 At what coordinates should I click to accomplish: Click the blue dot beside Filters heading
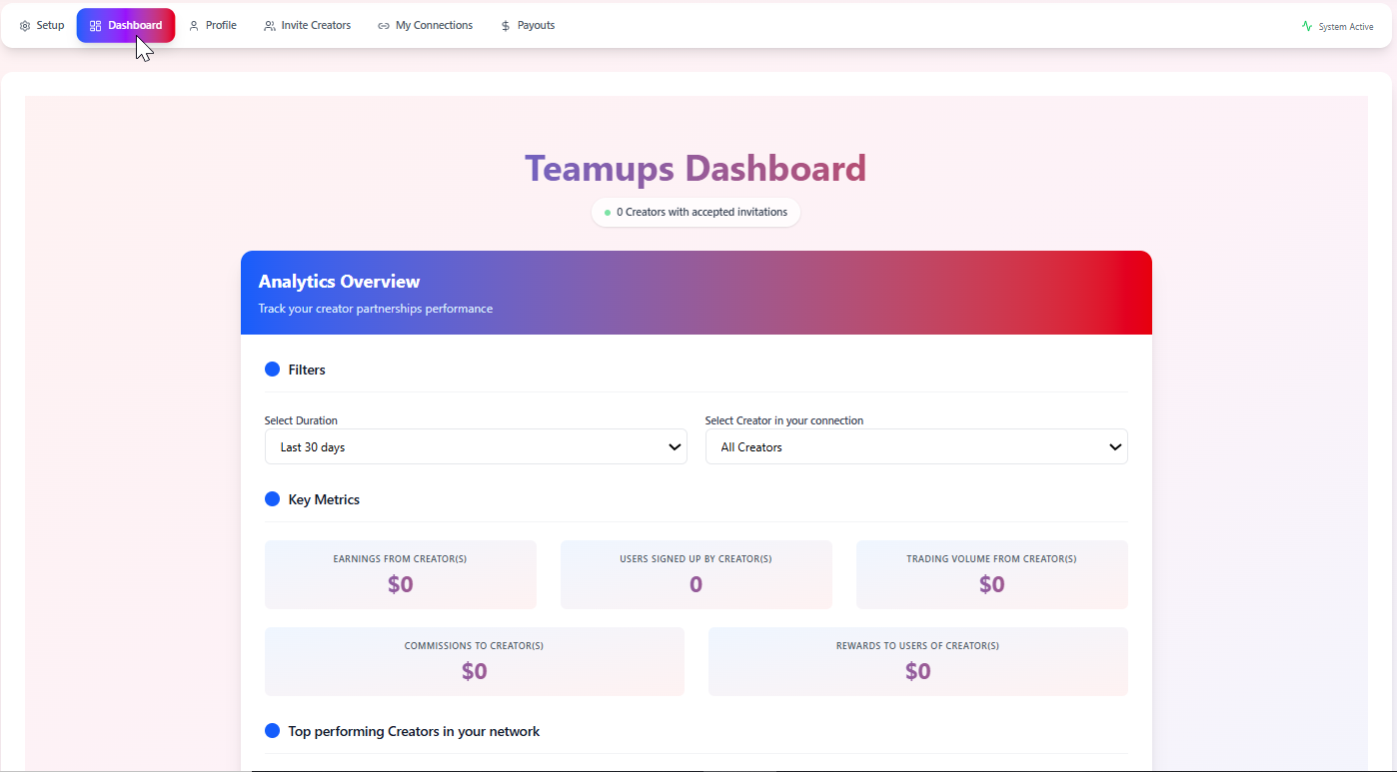[272, 369]
